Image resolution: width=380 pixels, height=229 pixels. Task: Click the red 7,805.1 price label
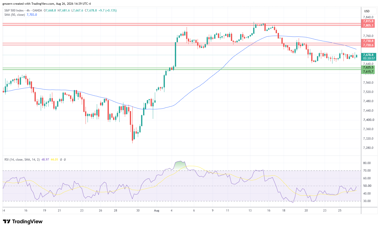click(368, 25)
